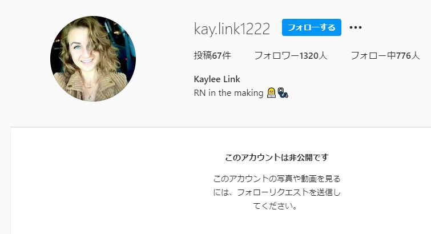Viewport: 431px width, 234px height.
Task: Click the line このアカウントの写真や動画を見る
Action: pos(277,179)
